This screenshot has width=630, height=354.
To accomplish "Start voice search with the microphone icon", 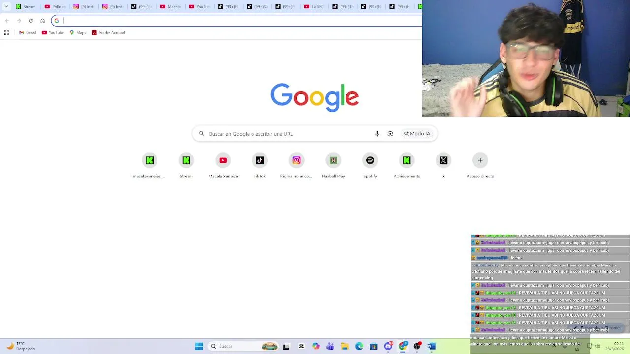I will click(377, 134).
